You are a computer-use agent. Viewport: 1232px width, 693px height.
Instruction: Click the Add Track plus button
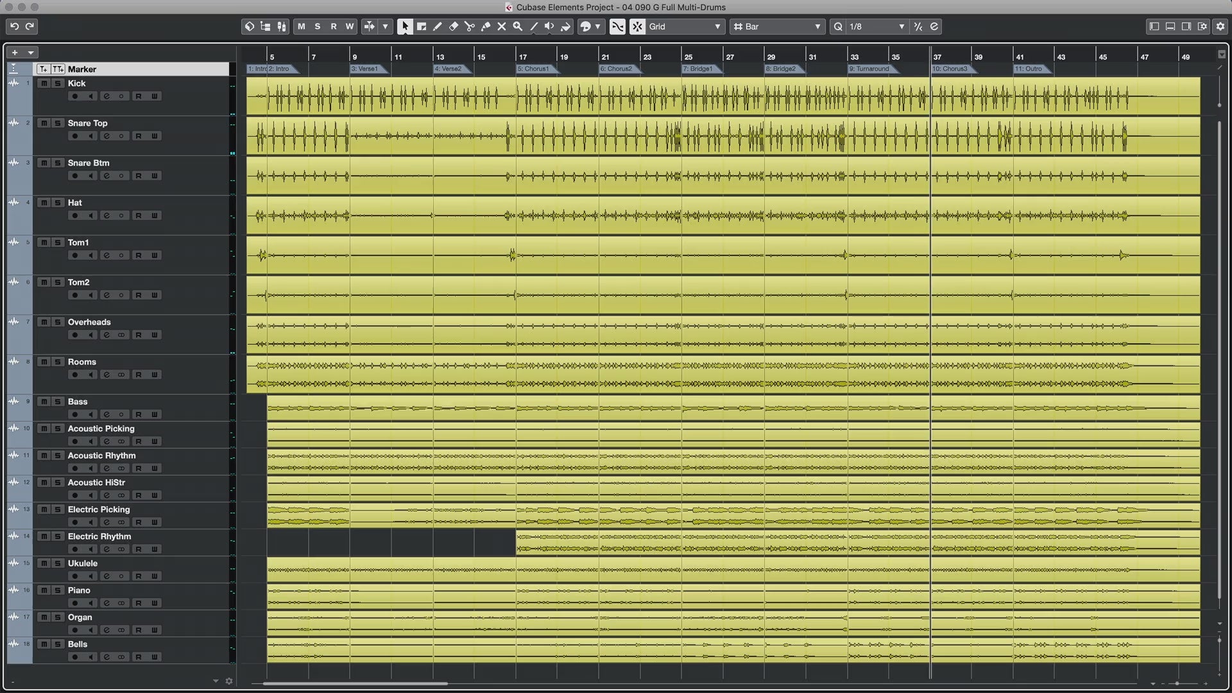[x=15, y=53]
